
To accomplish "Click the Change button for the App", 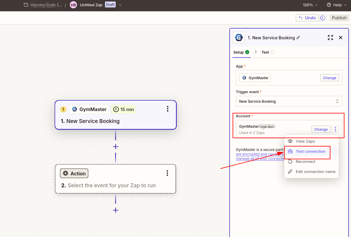I will (329, 78).
